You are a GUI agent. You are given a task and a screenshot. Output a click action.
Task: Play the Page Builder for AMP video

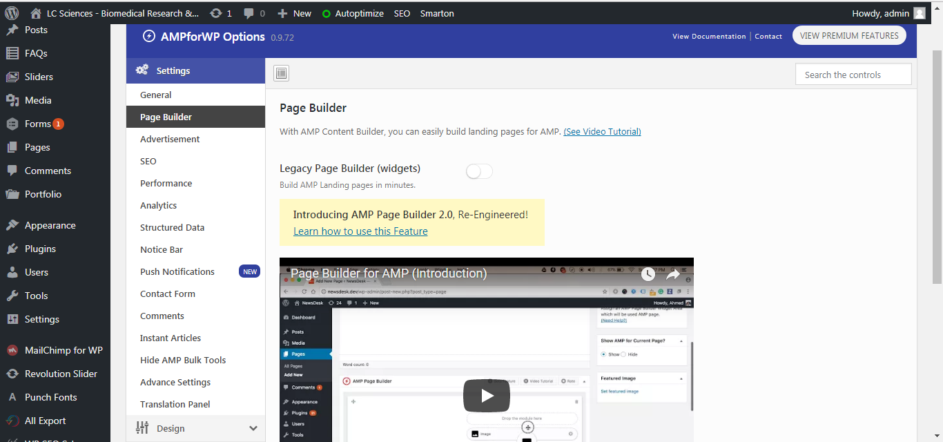point(487,396)
